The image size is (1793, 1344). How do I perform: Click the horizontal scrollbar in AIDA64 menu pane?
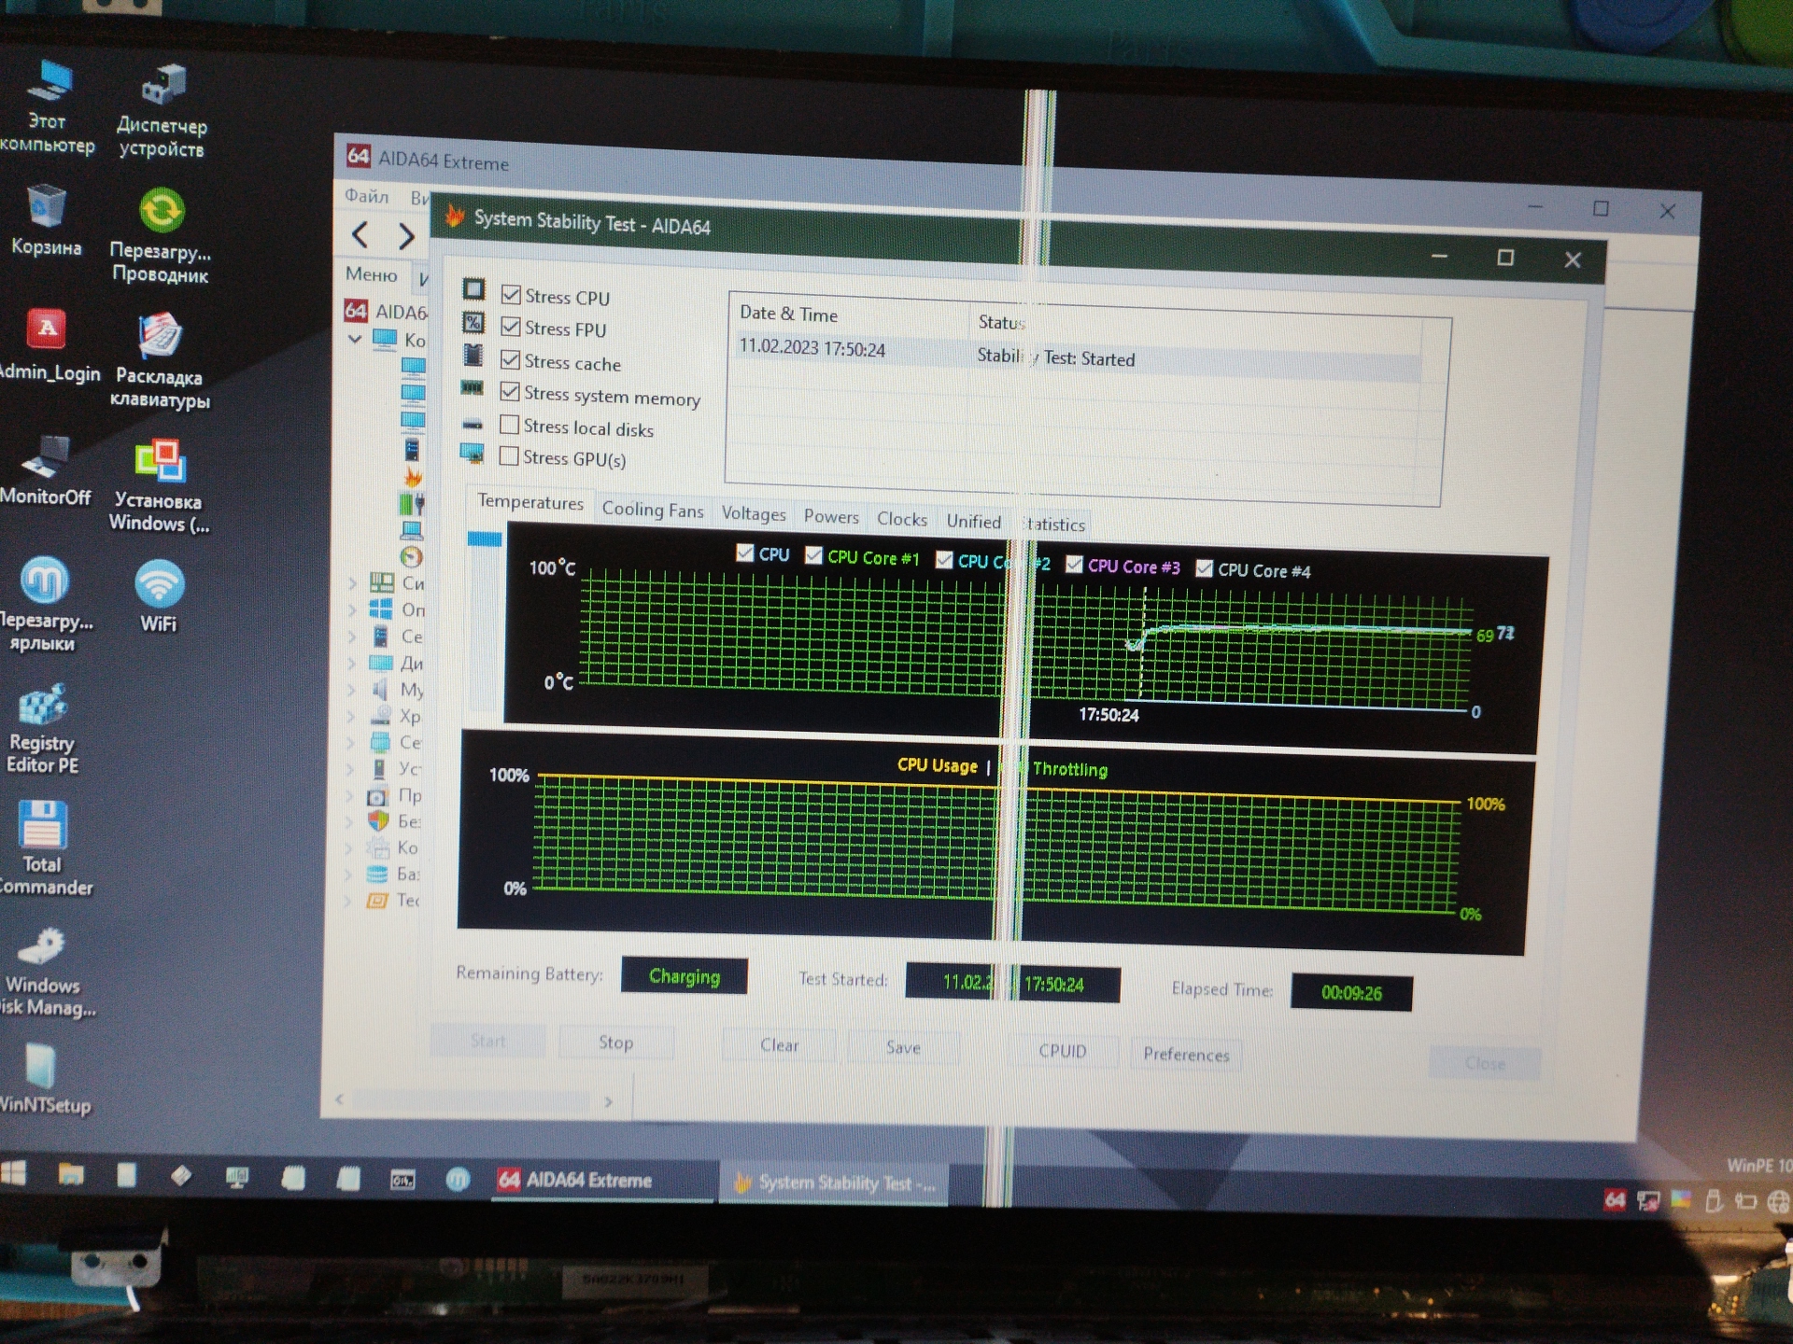pyautogui.click(x=474, y=1100)
